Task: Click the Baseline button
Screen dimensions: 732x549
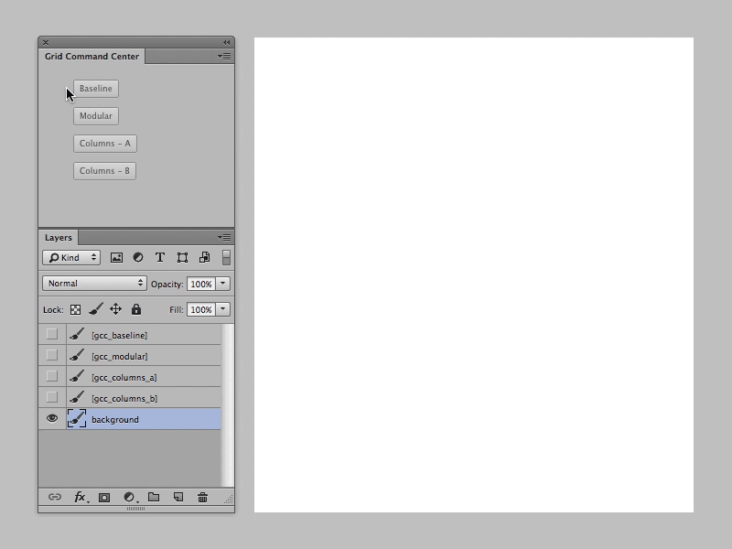Action: click(x=96, y=89)
